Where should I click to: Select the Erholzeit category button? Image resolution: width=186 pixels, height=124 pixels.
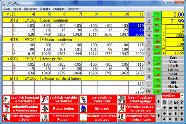pos(98,108)
